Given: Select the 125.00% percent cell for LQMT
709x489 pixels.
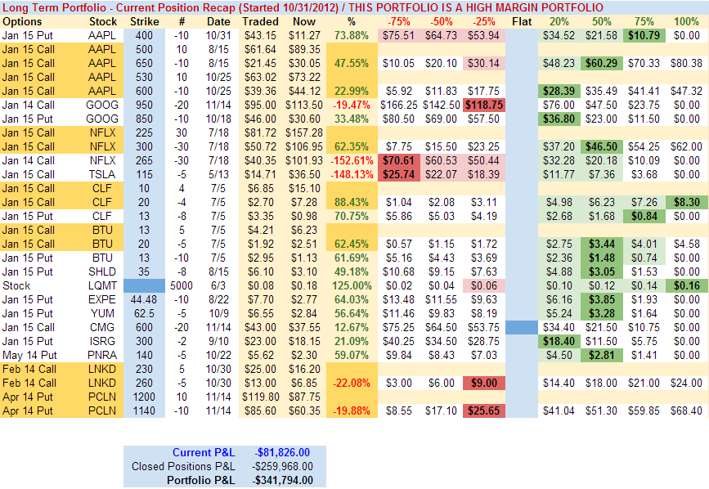Looking at the screenshot, I should pyautogui.click(x=351, y=285).
